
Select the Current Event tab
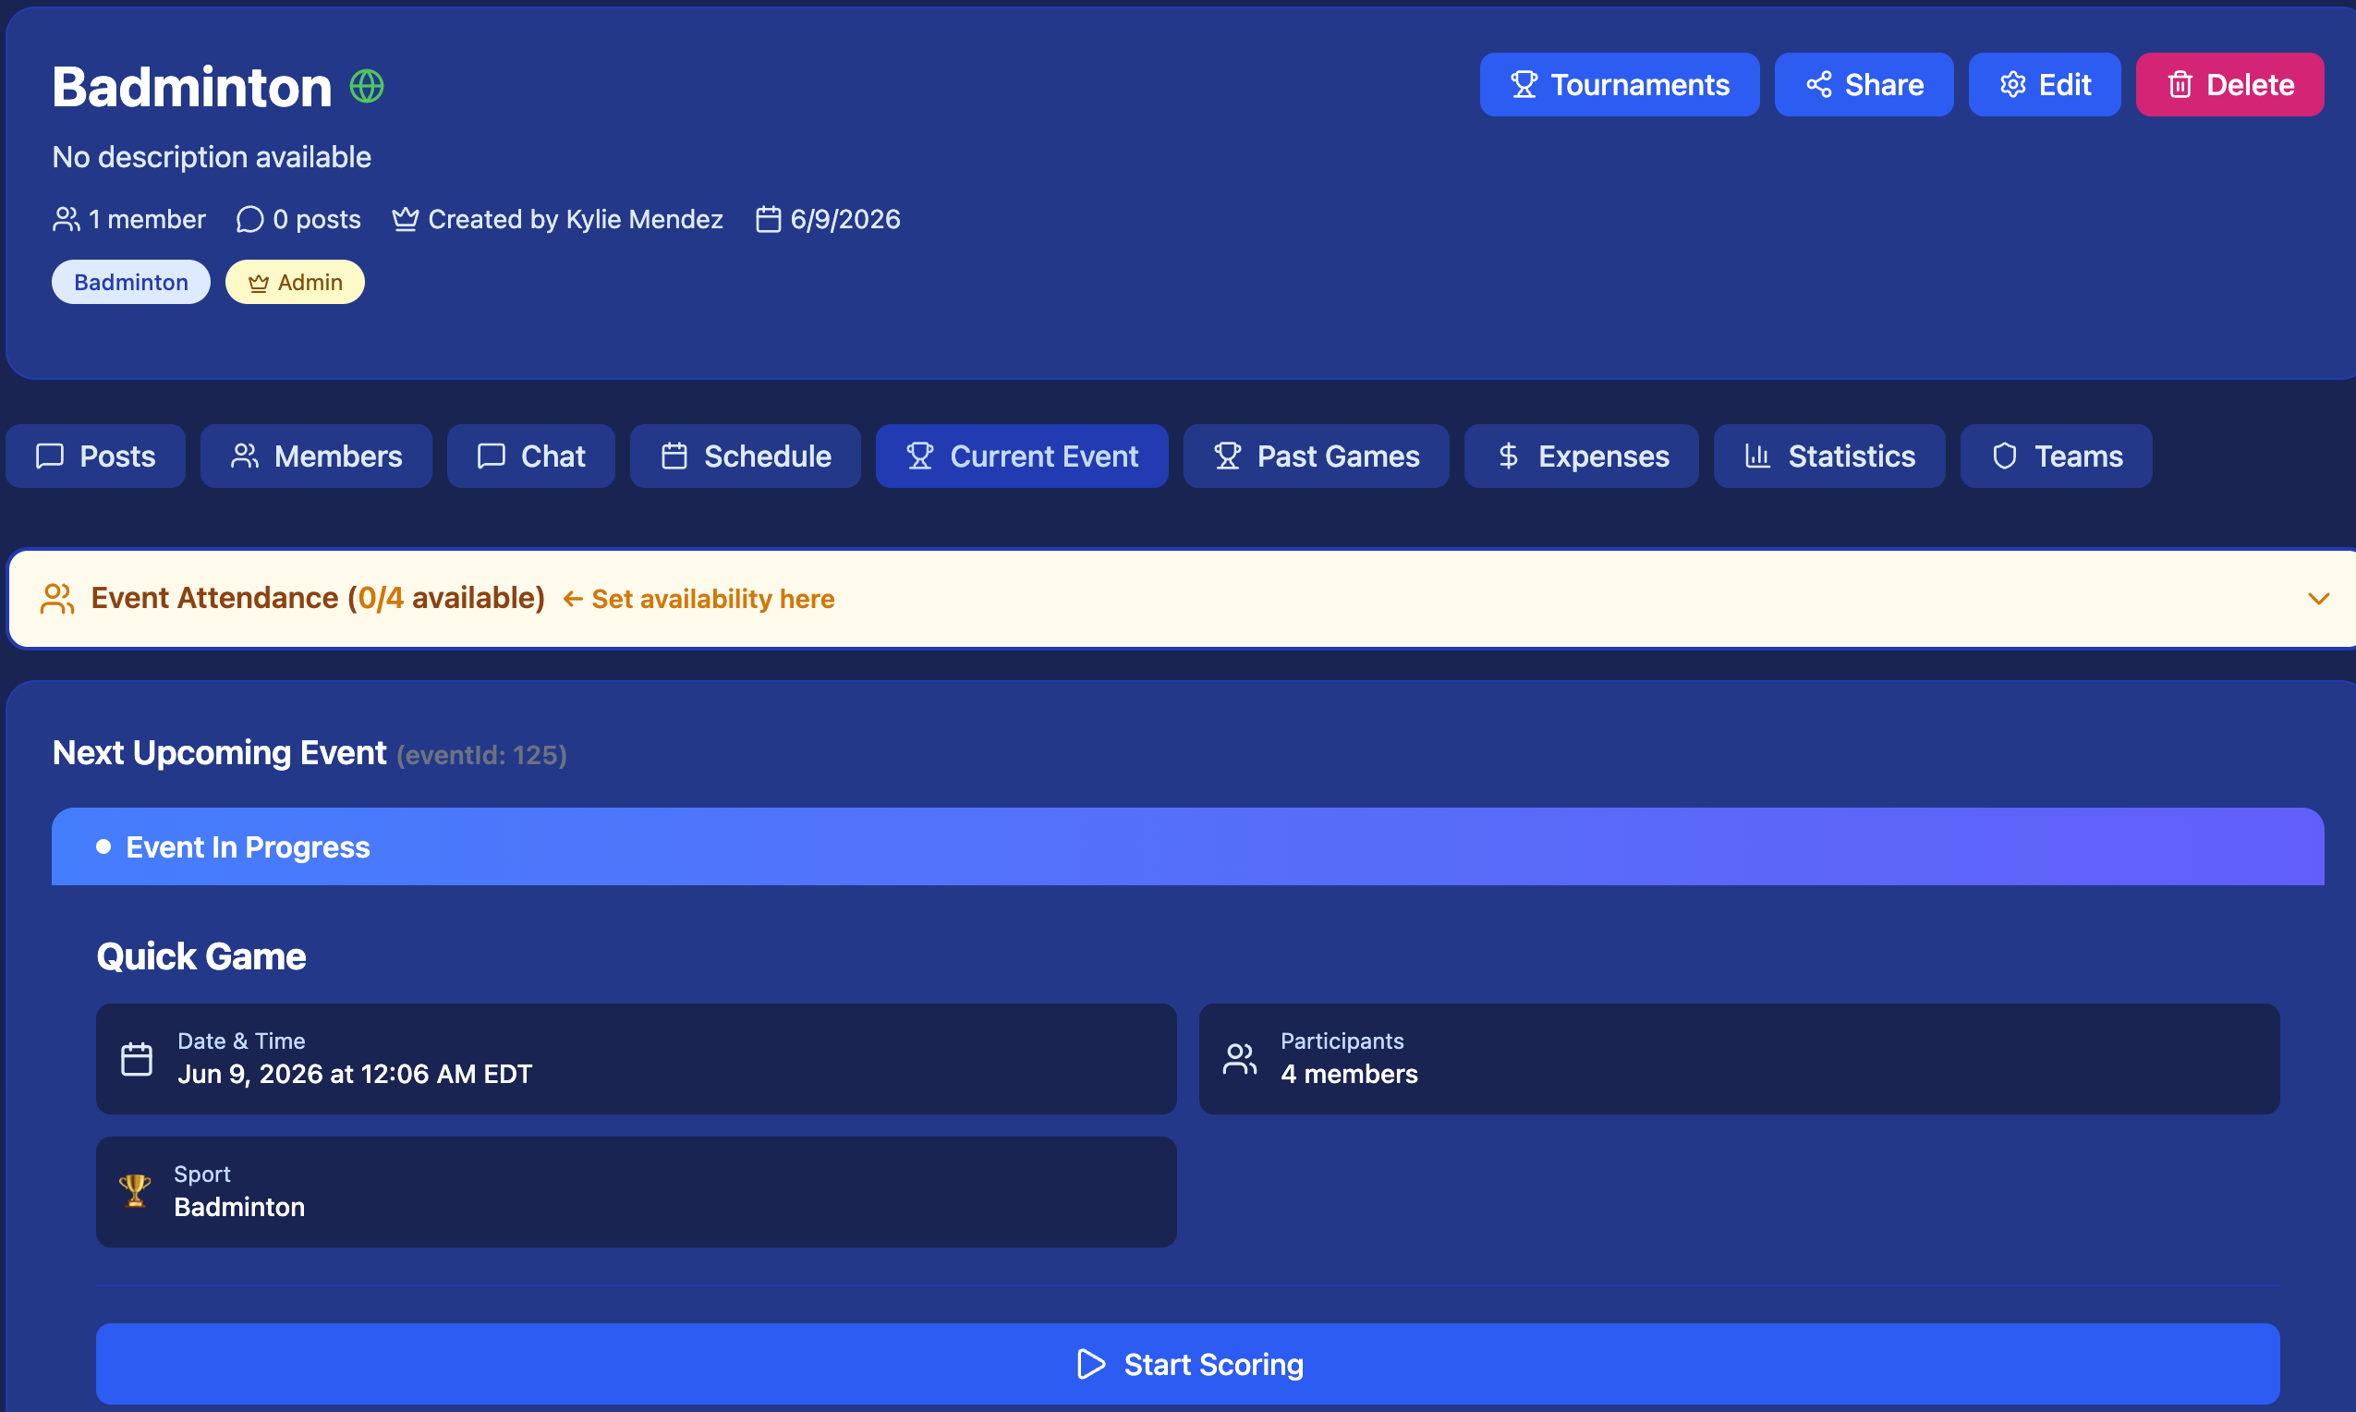pos(1022,456)
